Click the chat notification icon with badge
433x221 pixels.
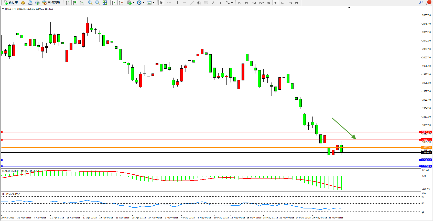428,3
